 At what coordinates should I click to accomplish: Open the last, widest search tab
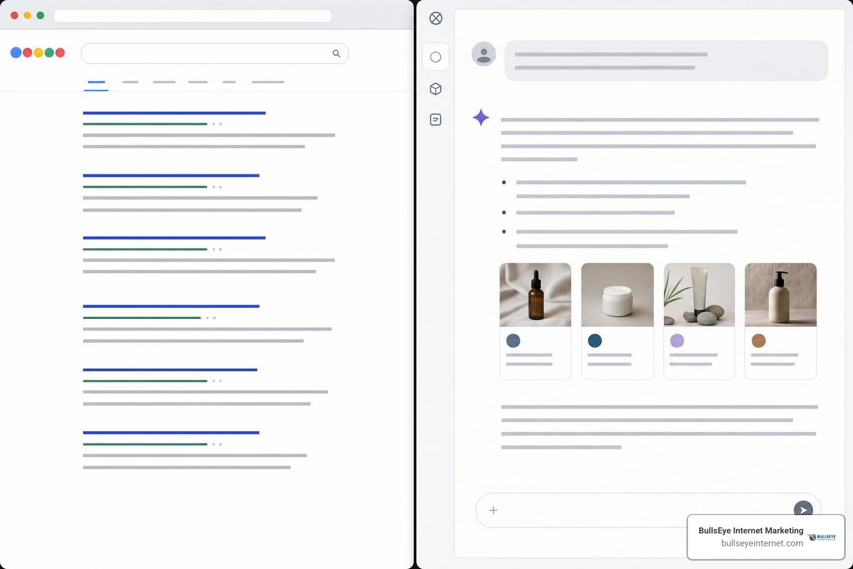[268, 82]
